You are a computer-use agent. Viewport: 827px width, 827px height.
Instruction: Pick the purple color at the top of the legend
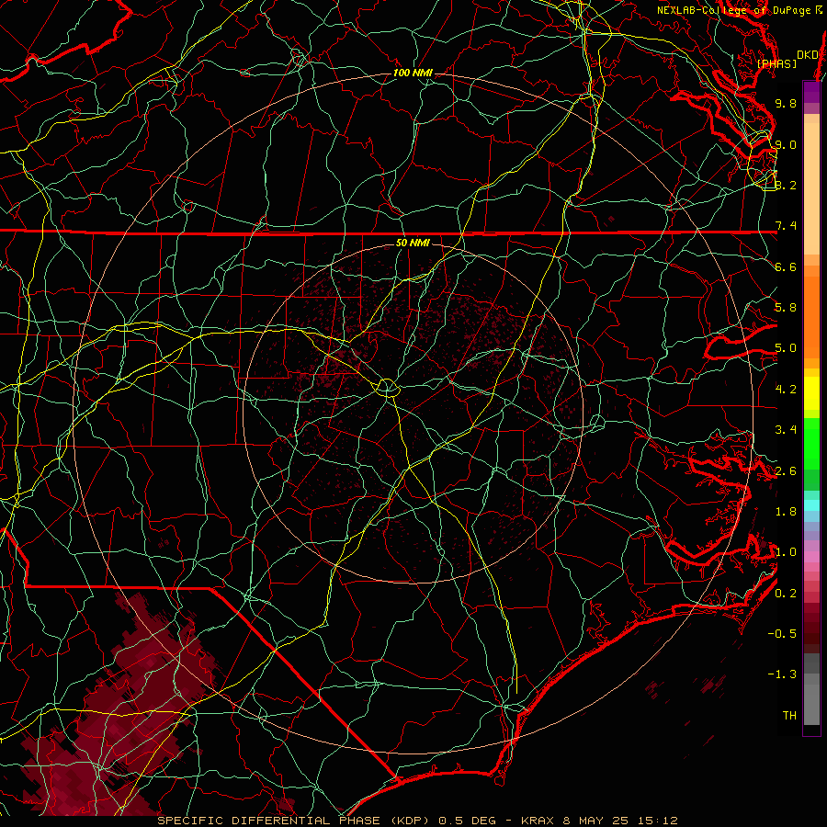(x=811, y=92)
